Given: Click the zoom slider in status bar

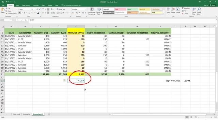Looking at the screenshot, I should pyautogui.click(x=206, y=117).
